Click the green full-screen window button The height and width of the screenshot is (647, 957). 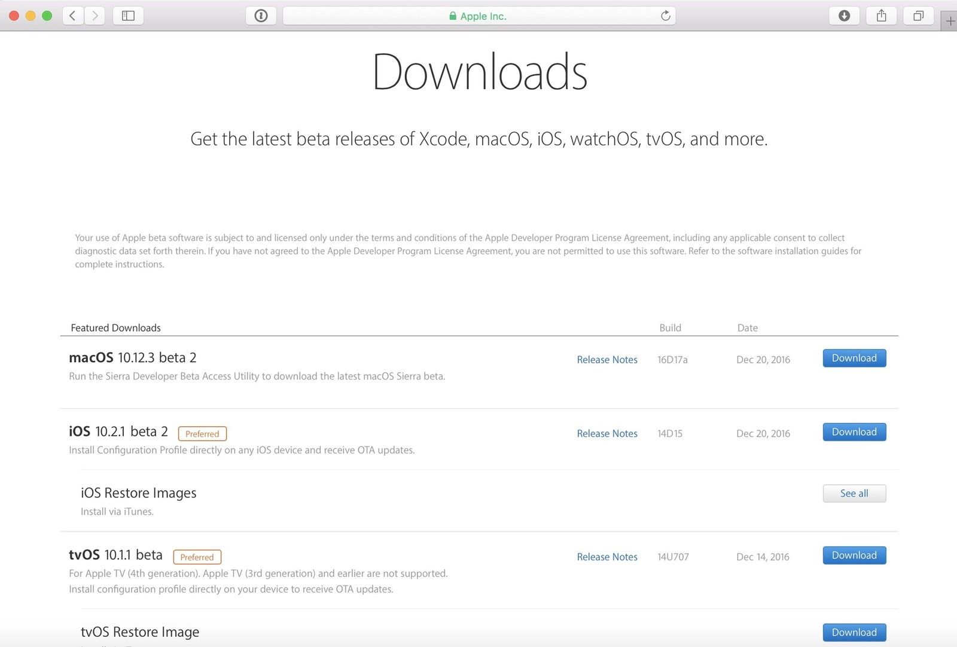(x=47, y=16)
